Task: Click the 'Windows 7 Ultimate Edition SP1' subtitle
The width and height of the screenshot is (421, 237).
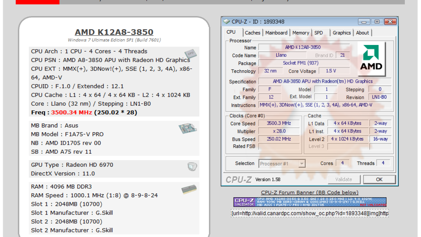Action: pos(114,40)
